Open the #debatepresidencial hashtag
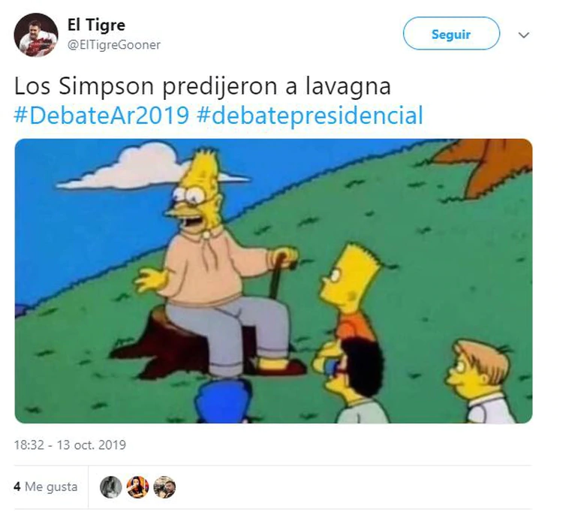 click(310, 116)
